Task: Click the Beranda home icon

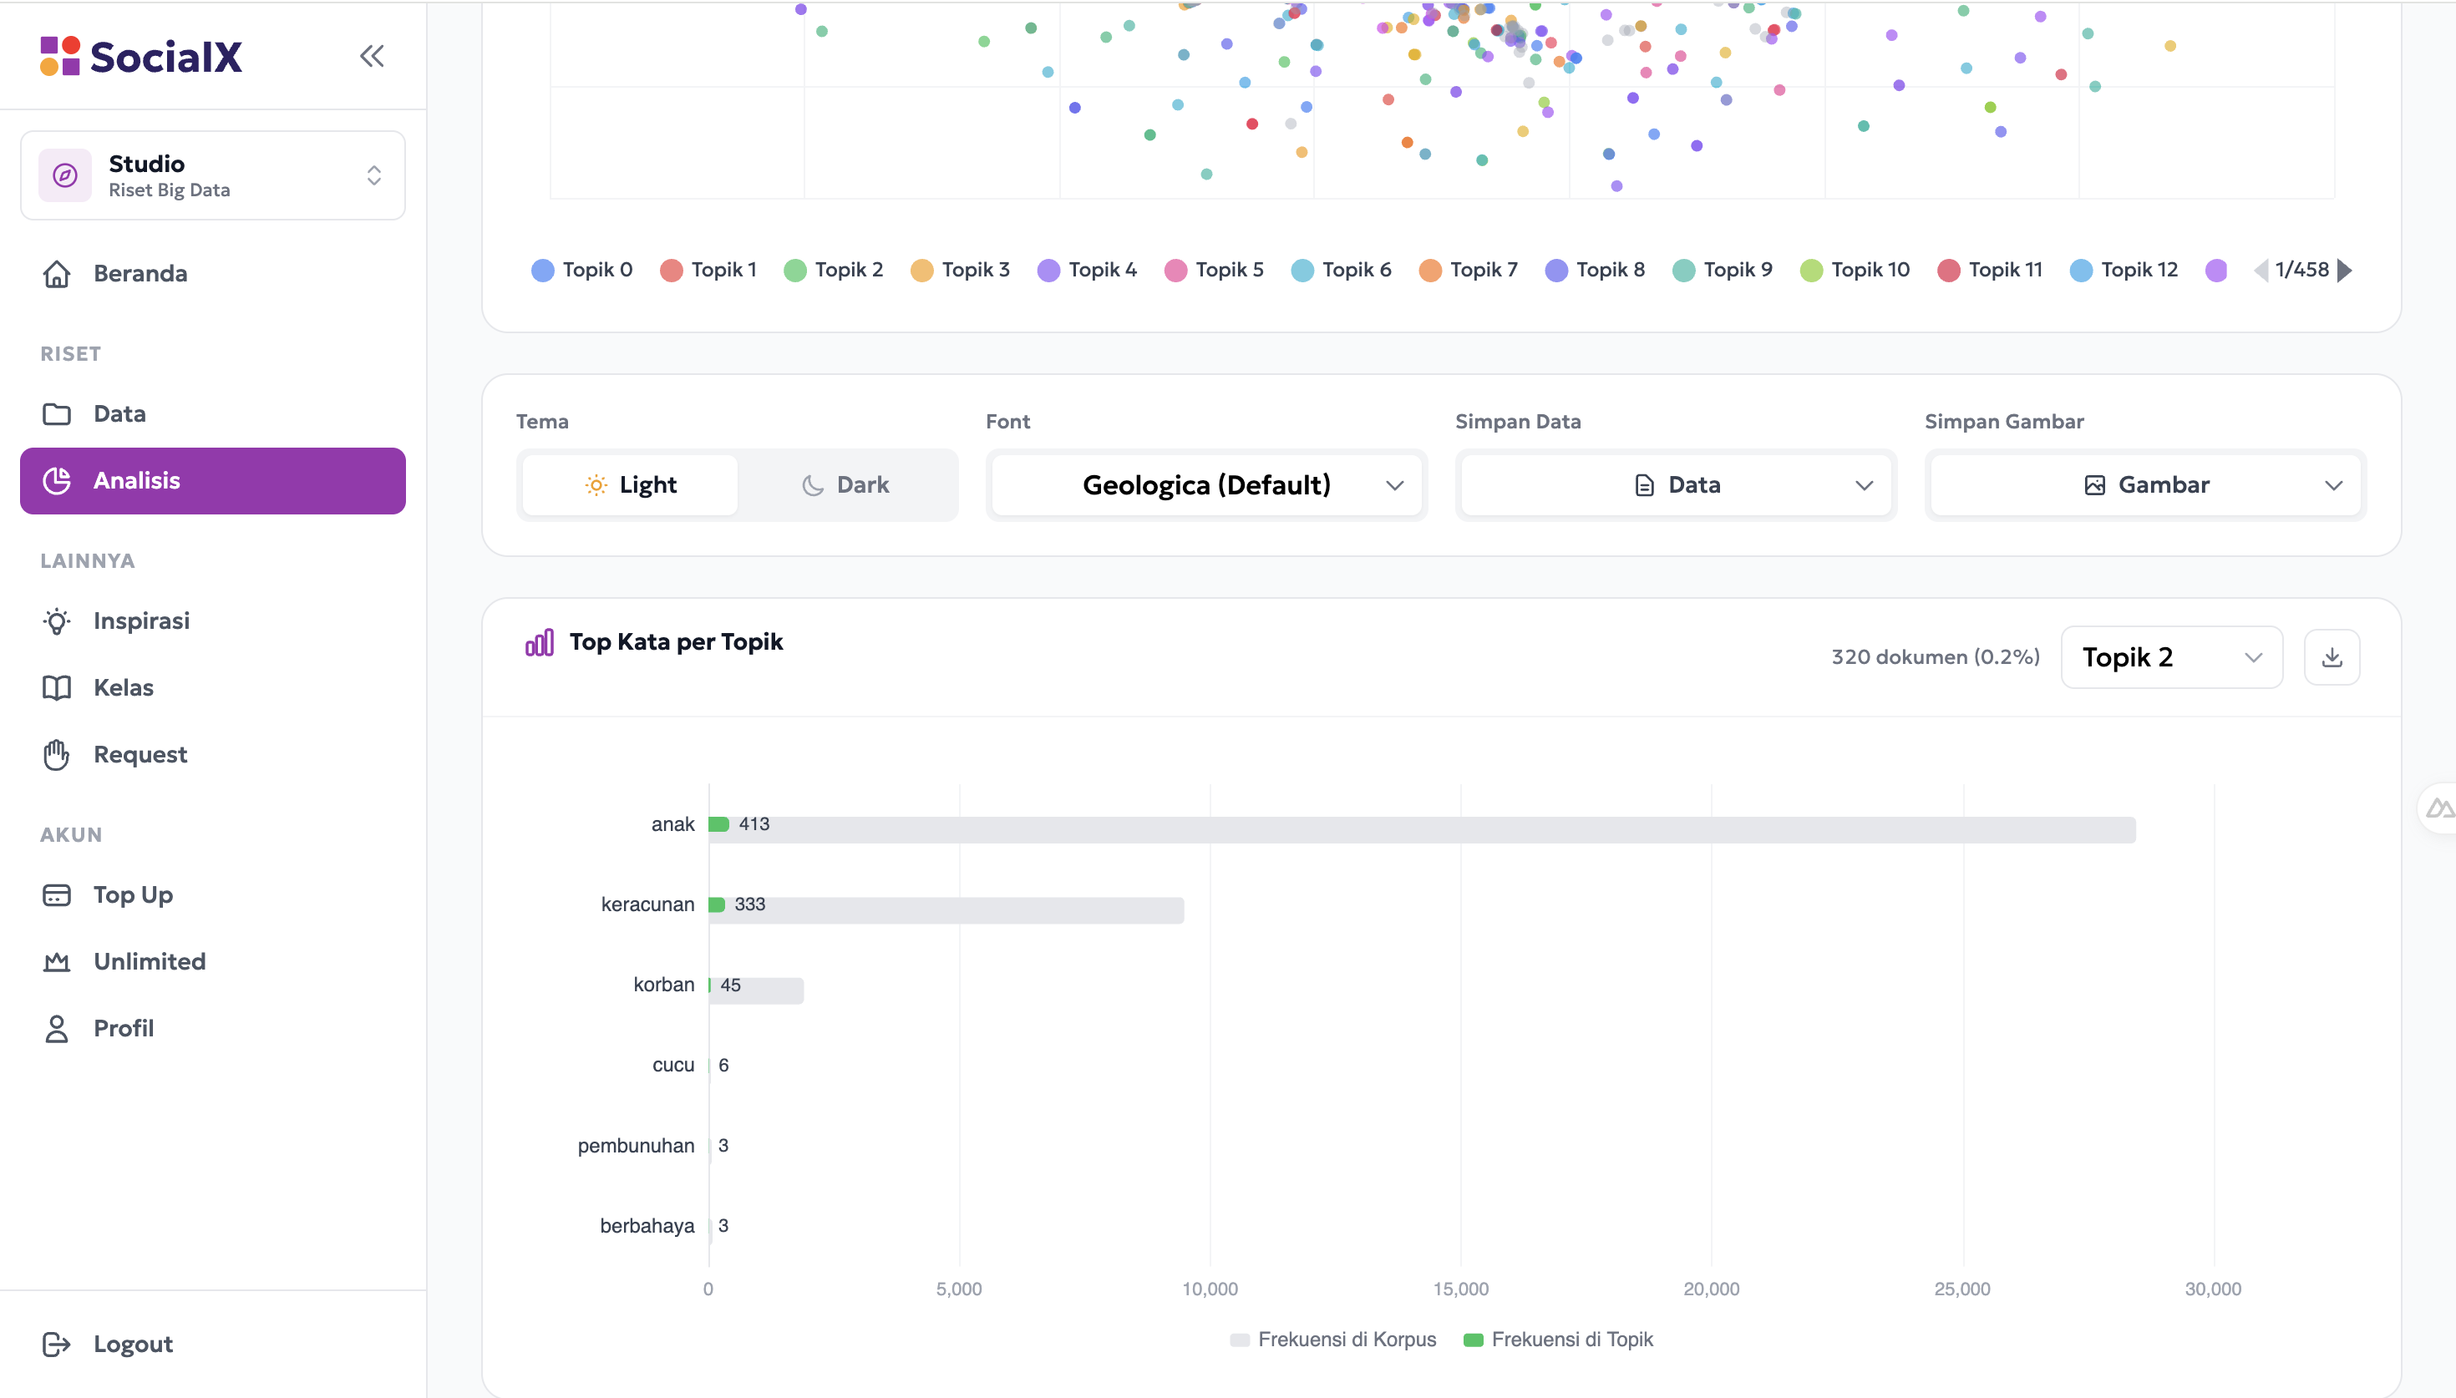Action: tap(57, 274)
